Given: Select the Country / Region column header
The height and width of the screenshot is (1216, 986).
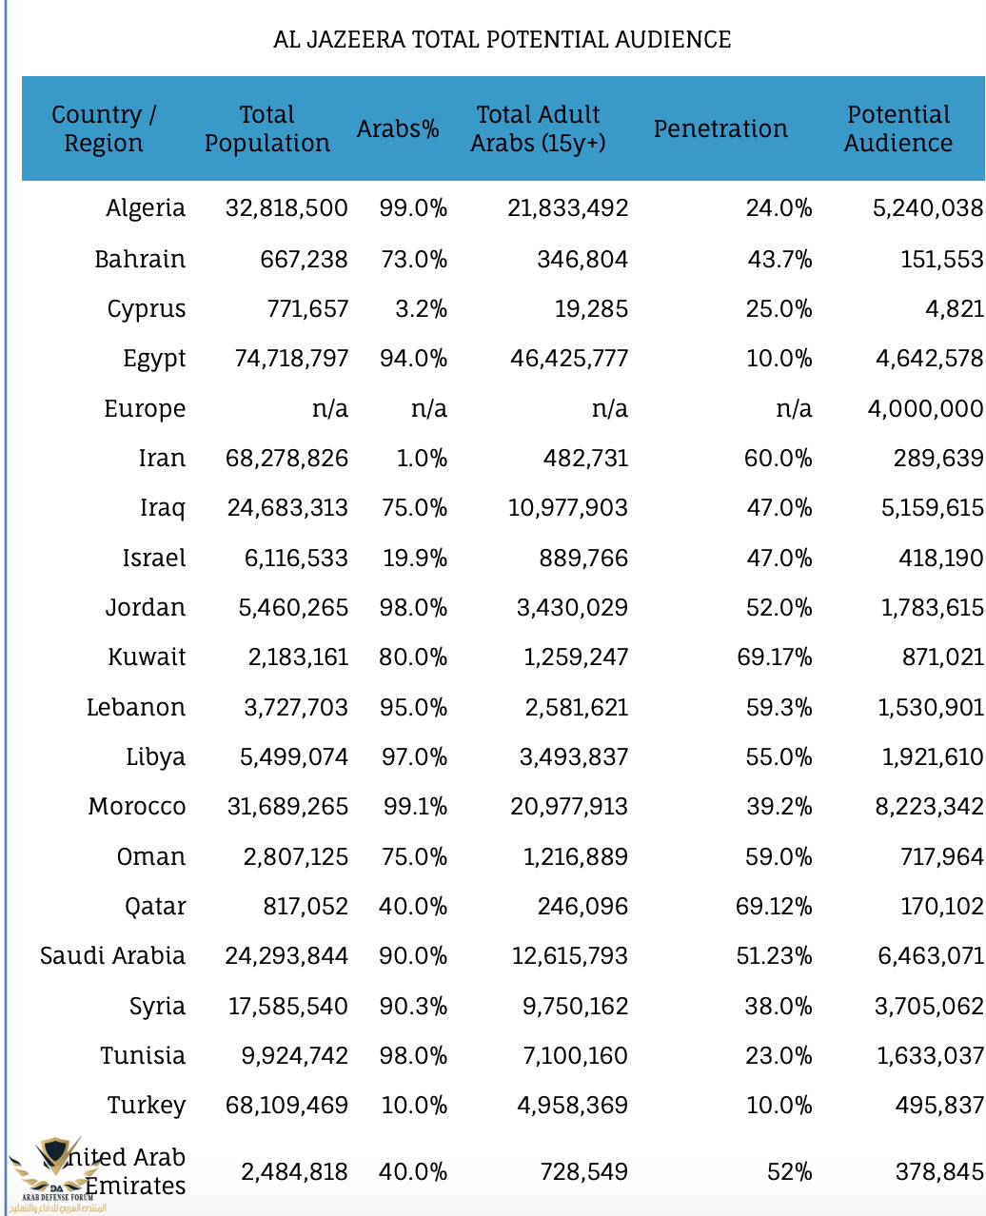Looking at the screenshot, I should point(103,128).
